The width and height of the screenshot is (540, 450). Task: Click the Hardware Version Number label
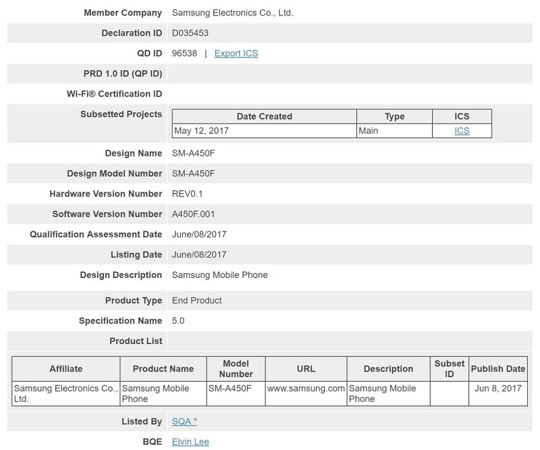pos(106,194)
